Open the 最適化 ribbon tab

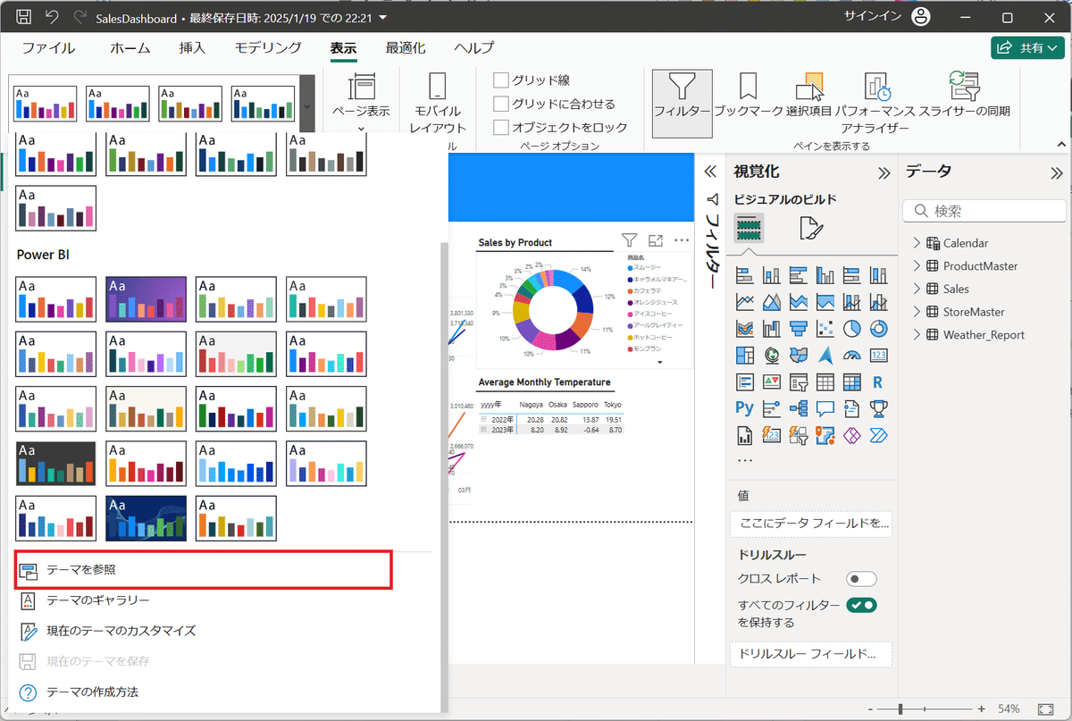click(406, 48)
